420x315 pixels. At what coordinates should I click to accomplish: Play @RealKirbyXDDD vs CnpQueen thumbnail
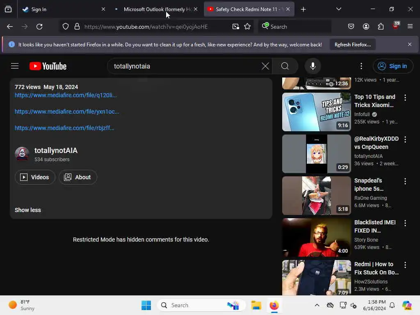pyautogui.click(x=316, y=154)
